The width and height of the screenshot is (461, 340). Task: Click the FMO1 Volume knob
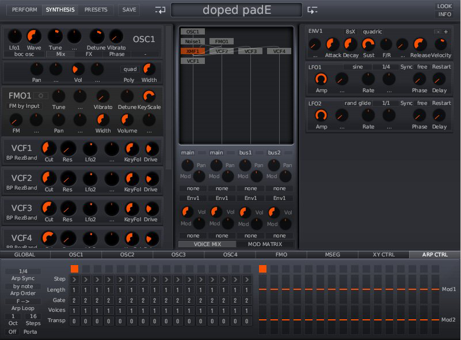coord(127,120)
